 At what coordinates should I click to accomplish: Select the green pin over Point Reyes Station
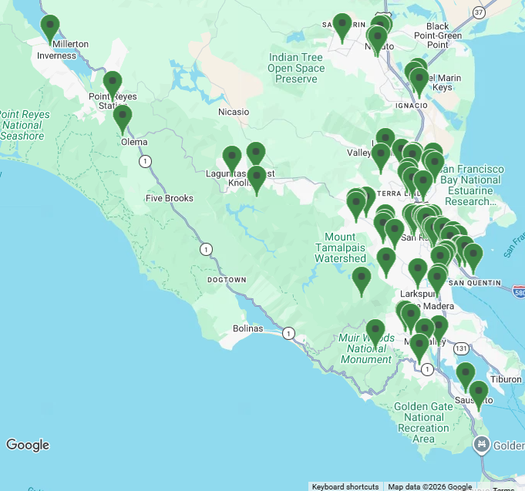(113, 86)
